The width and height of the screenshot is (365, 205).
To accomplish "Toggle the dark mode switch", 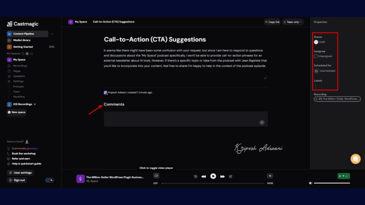I will click(50, 180).
